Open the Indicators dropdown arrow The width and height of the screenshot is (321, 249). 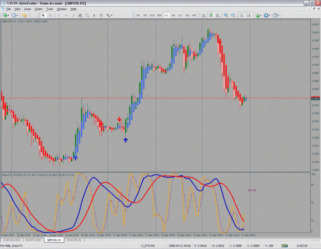260,15
